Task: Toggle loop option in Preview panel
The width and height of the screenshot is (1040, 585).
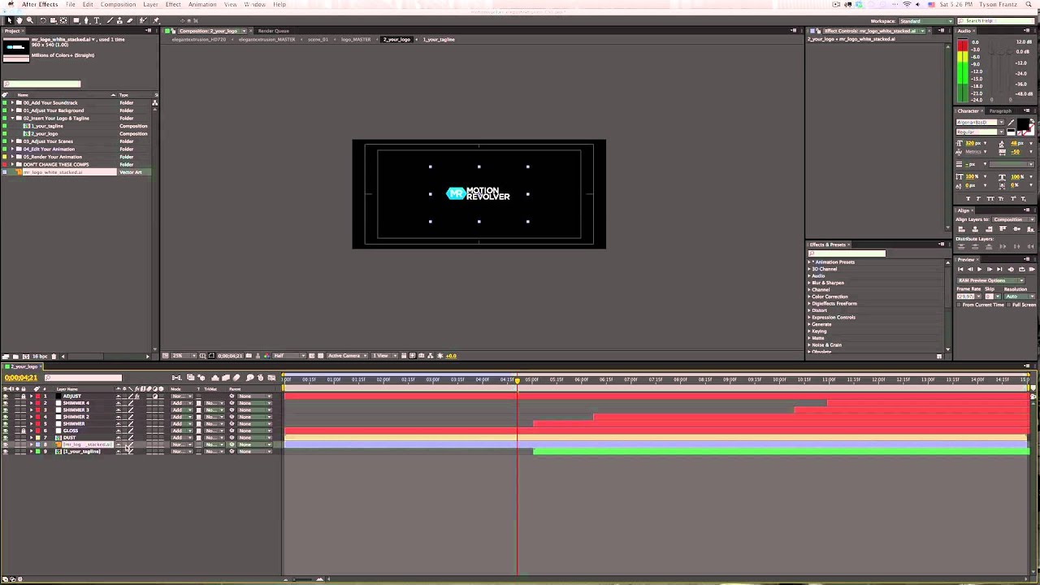Action: coord(1022,269)
